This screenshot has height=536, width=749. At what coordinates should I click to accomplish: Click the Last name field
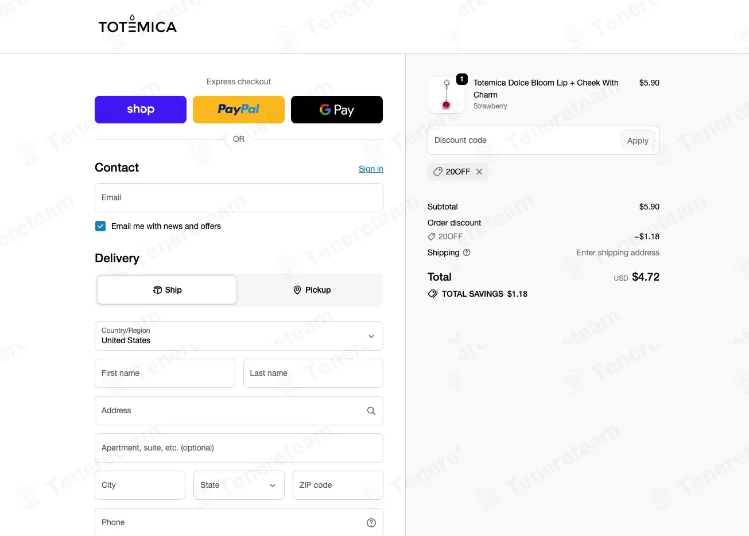pyautogui.click(x=313, y=373)
